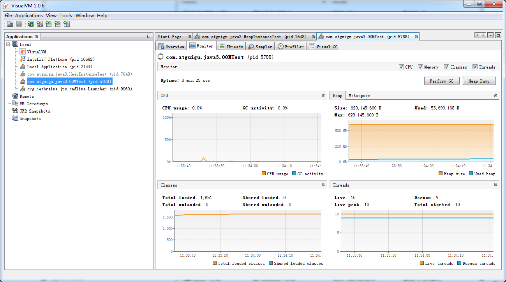Screen dimensions: 506x282
Task: Select the Remote hosts icon in tree
Action: (15, 96)
